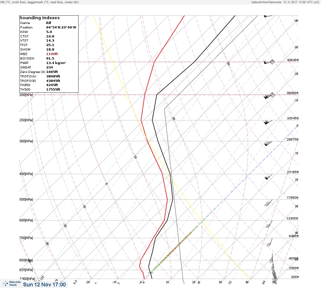Image resolution: width=321 pixels, height=288 pixels.
Task: Click the red WBZ value 1100ft
Action: [52, 54]
